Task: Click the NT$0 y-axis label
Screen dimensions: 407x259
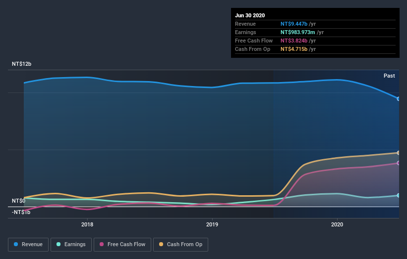Action: [19, 201]
